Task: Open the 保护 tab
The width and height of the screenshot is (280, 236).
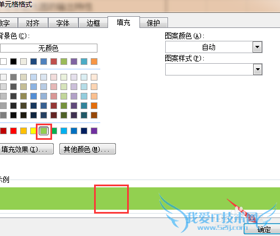Action: 153,23
